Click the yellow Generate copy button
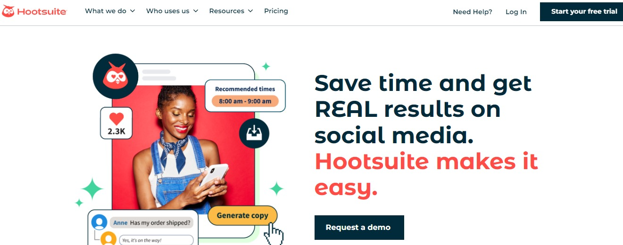This screenshot has width=623, height=245. coord(242,216)
